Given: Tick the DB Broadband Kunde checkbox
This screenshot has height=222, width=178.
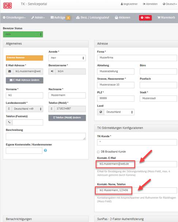Looking at the screenshot, I should pos(98,152).
